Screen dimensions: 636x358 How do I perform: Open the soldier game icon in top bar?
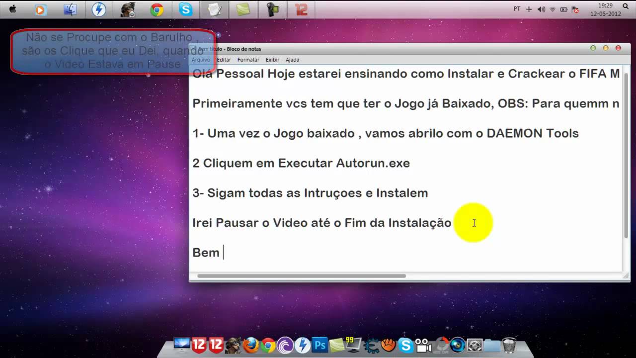(128, 9)
